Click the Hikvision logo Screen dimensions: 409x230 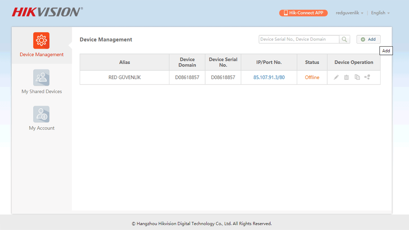tap(47, 12)
